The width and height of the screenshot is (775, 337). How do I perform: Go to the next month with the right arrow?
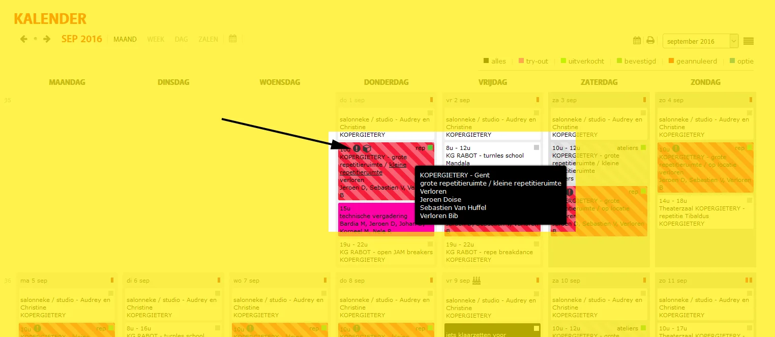47,39
